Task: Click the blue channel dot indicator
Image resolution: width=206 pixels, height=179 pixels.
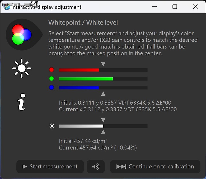Action: click(51, 87)
